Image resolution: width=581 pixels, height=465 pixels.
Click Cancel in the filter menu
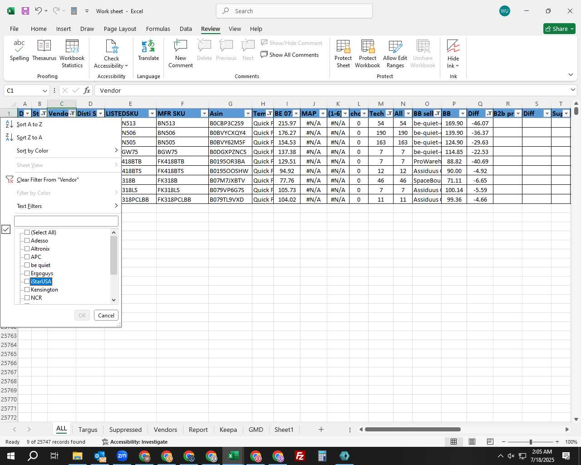pos(106,316)
